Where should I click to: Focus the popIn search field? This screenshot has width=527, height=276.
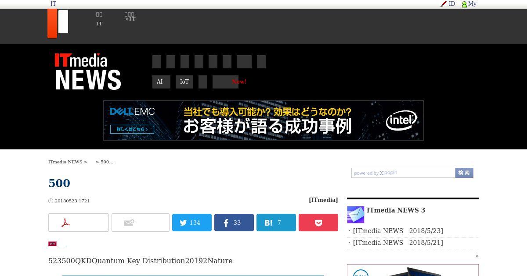(403, 173)
